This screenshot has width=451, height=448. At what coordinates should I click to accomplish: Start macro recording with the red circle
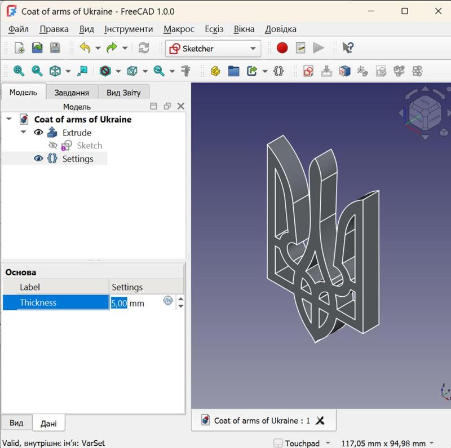tap(282, 48)
